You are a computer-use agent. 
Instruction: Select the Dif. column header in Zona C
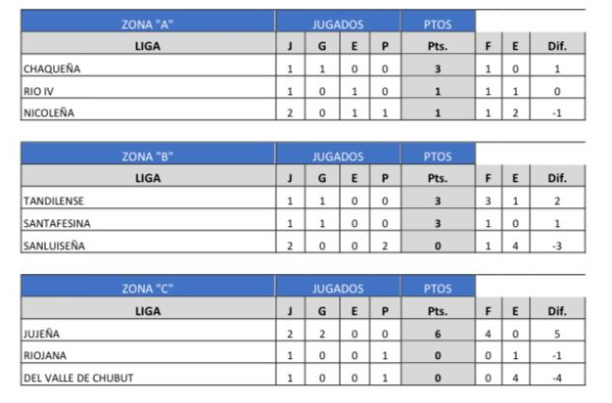(x=557, y=308)
